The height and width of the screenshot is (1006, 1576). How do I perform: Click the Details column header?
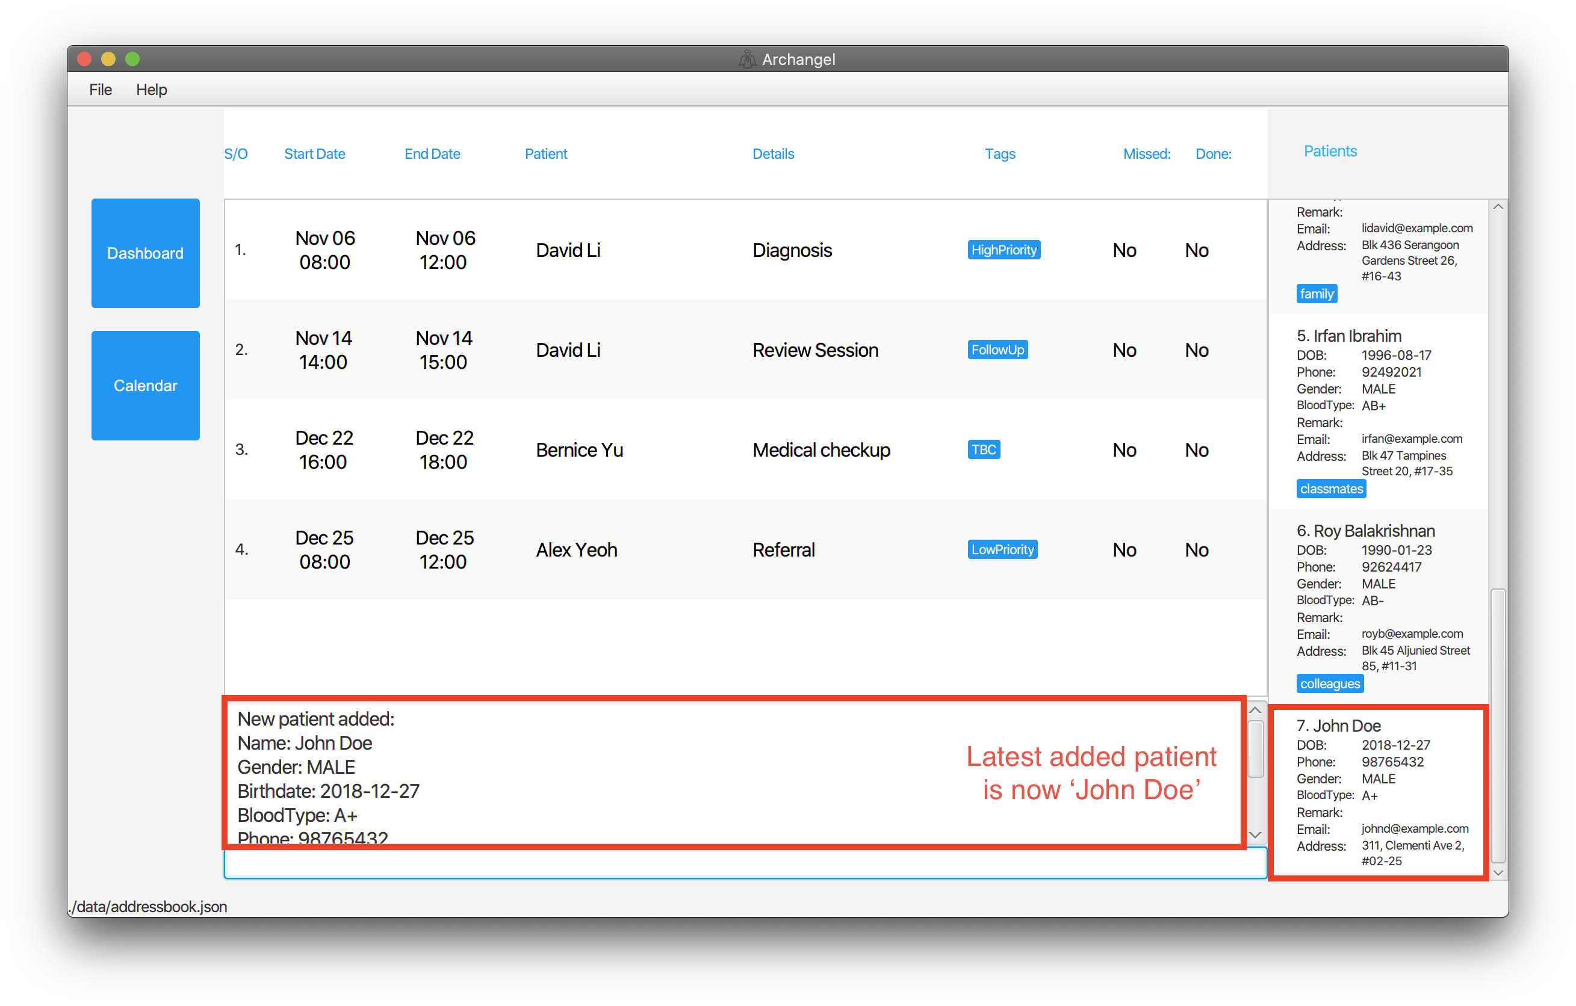(773, 153)
